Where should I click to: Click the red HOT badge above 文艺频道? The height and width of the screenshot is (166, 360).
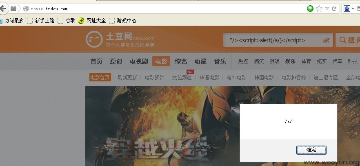coord(190,72)
